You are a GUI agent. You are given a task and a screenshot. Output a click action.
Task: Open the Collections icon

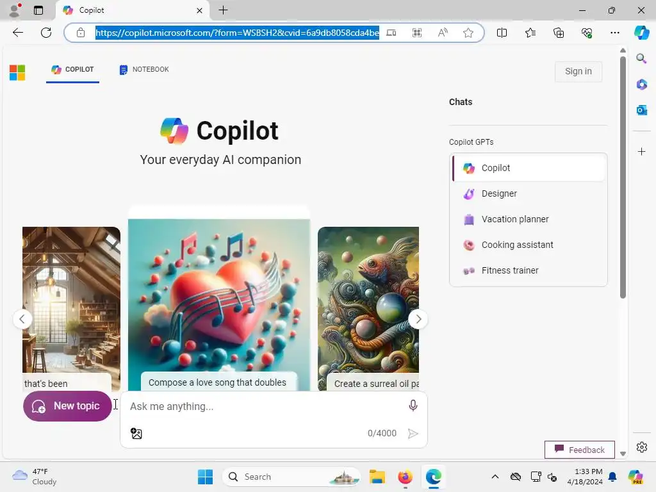point(559,33)
